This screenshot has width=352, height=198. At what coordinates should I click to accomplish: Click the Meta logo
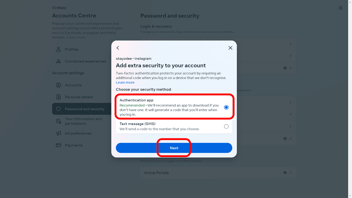(x=59, y=8)
